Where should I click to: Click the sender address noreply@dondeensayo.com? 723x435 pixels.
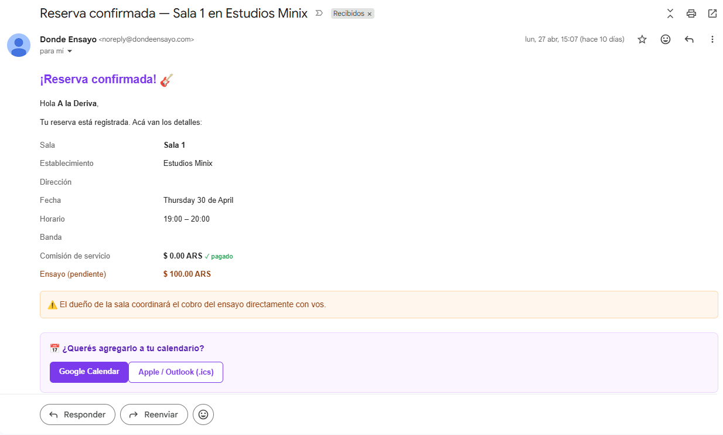pos(146,39)
